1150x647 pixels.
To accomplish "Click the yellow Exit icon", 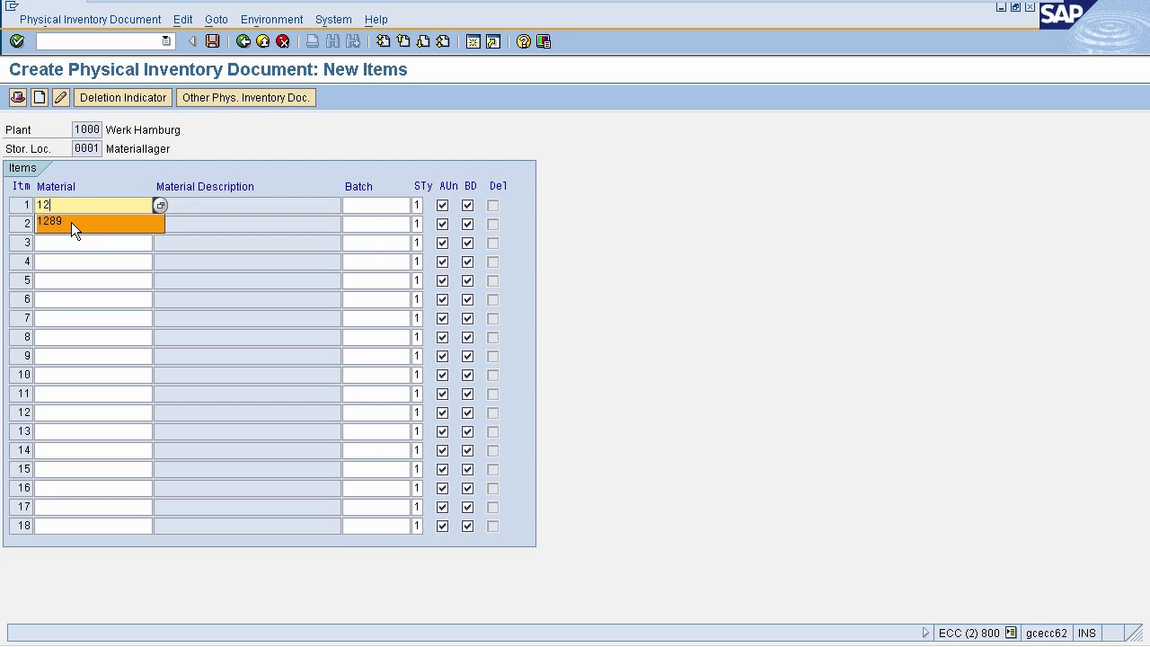I will click(263, 41).
